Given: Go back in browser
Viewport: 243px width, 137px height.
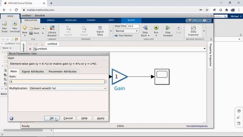Looking at the screenshot, I should tap(4, 10).
